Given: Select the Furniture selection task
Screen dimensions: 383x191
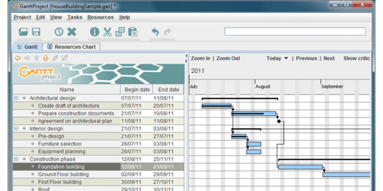Looking at the screenshot, I should (60, 144).
